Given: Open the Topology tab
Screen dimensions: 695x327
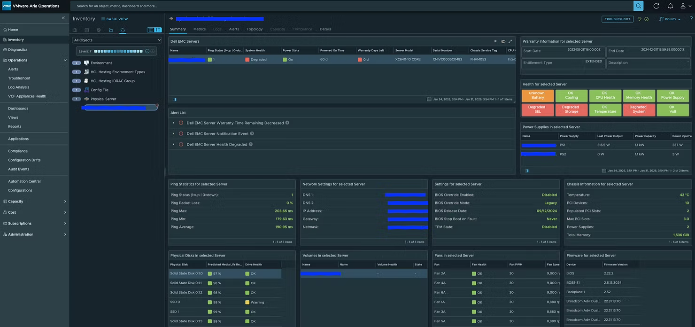Looking at the screenshot, I should [255, 29].
